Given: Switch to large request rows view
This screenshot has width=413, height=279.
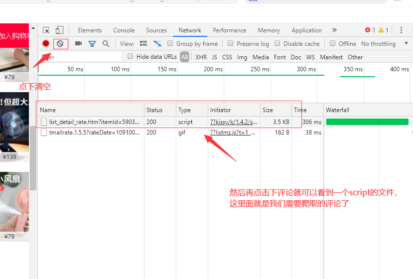Looking at the screenshot, I should pyautogui.click(x=143, y=43).
